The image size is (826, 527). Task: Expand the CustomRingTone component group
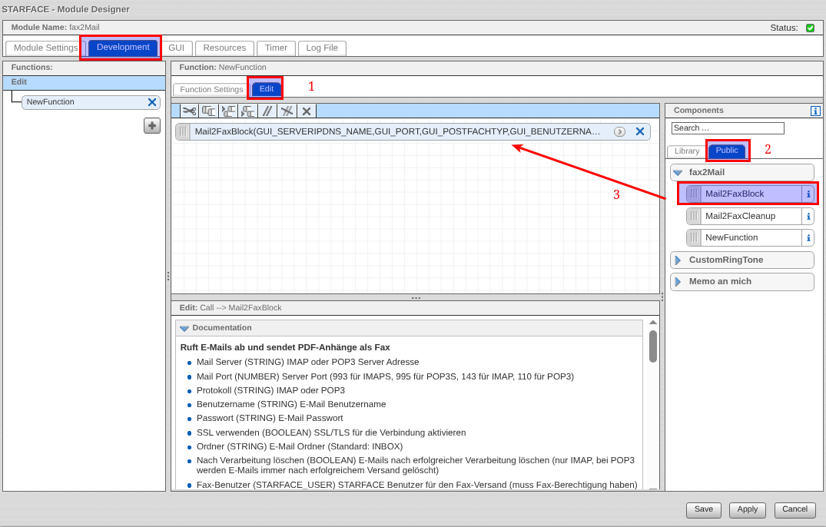(x=678, y=260)
